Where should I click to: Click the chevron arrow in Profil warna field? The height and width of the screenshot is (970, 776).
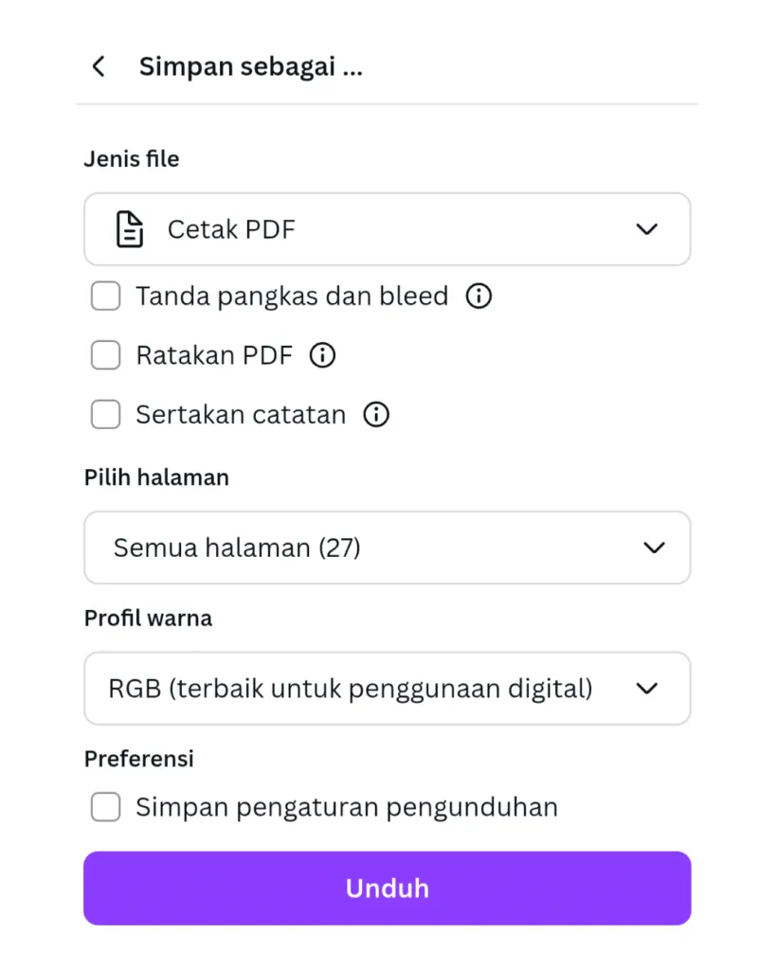[x=647, y=689]
